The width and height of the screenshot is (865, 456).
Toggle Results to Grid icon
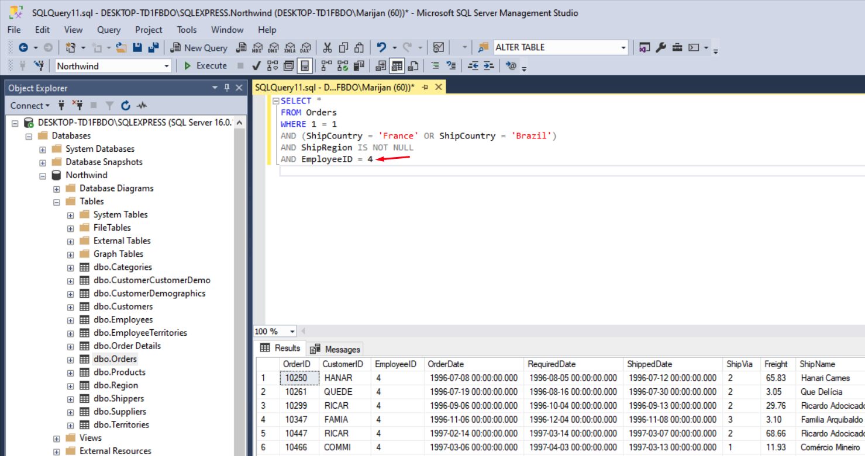[x=397, y=66]
